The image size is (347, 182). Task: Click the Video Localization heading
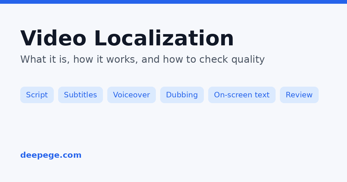pos(127,38)
